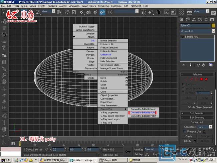The height and width of the screenshot is (163, 217).
Task: Switch to the Motion command panel tab
Action: [200, 20]
